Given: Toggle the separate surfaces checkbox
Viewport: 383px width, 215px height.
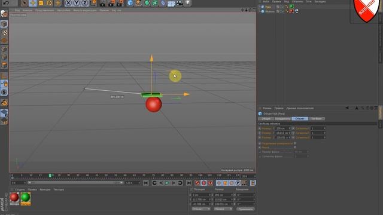Looking at the screenshot, I should click(x=295, y=143).
